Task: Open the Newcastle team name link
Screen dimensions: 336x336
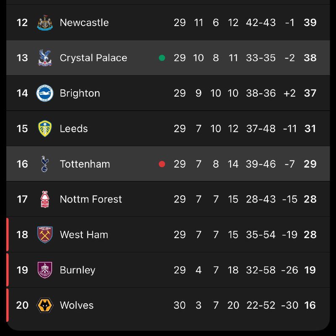Action: pos(84,23)
